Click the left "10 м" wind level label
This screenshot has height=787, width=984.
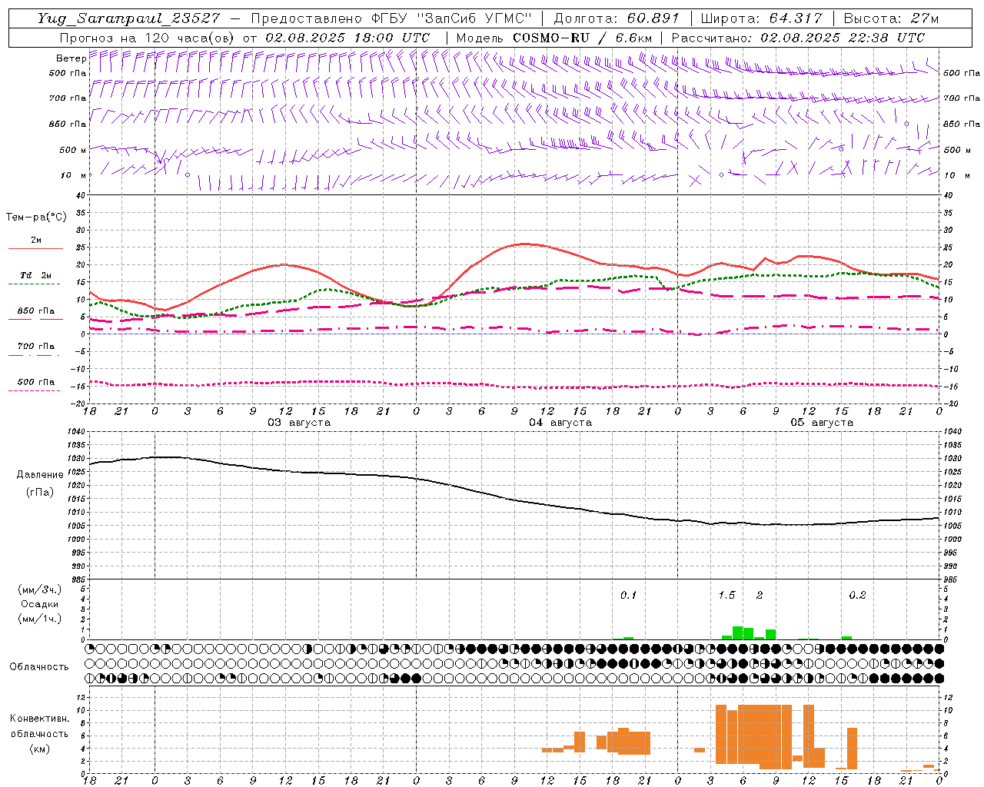click(x=74, y=175)
